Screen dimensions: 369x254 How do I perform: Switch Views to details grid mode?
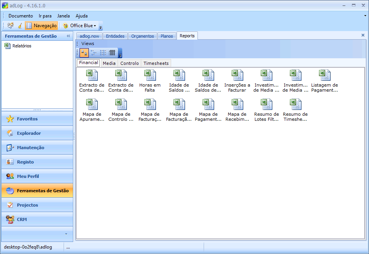click(x=112, y=53)
